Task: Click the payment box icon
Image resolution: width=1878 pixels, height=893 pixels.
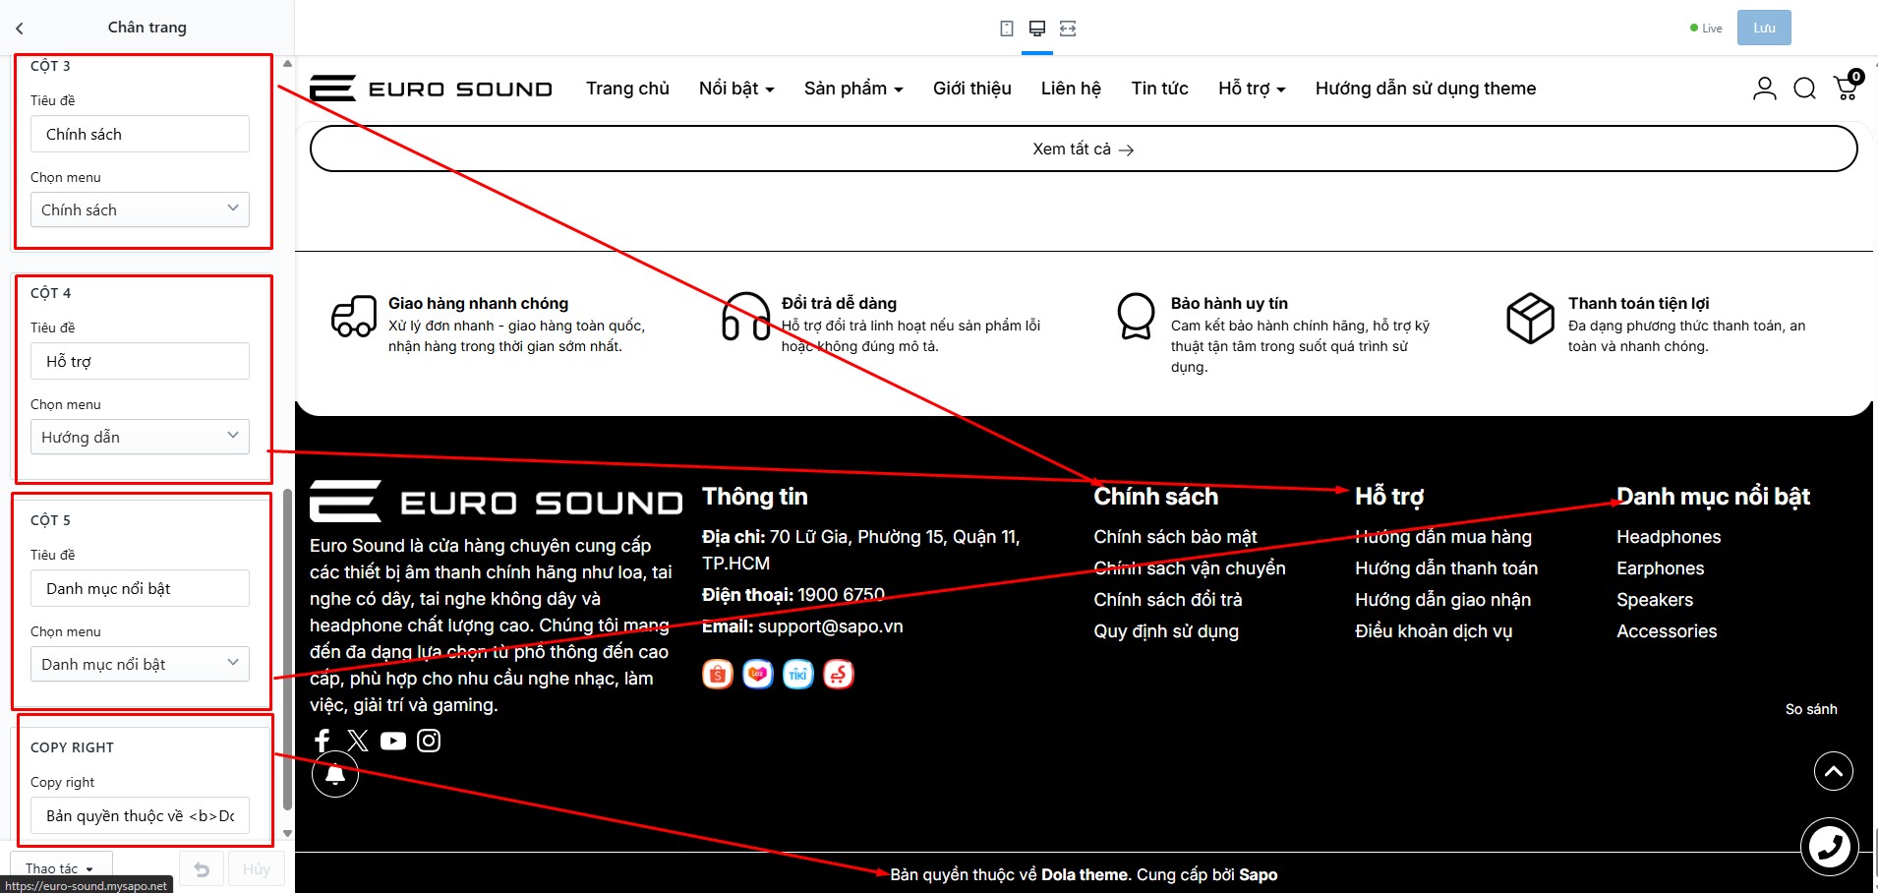Action: coord(1531,318)
